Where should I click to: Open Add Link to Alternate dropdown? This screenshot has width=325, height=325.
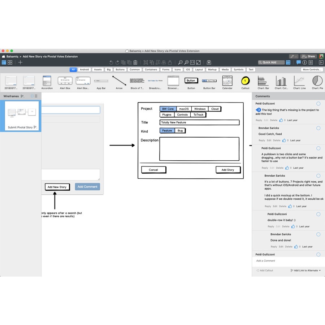coord(305,270)
